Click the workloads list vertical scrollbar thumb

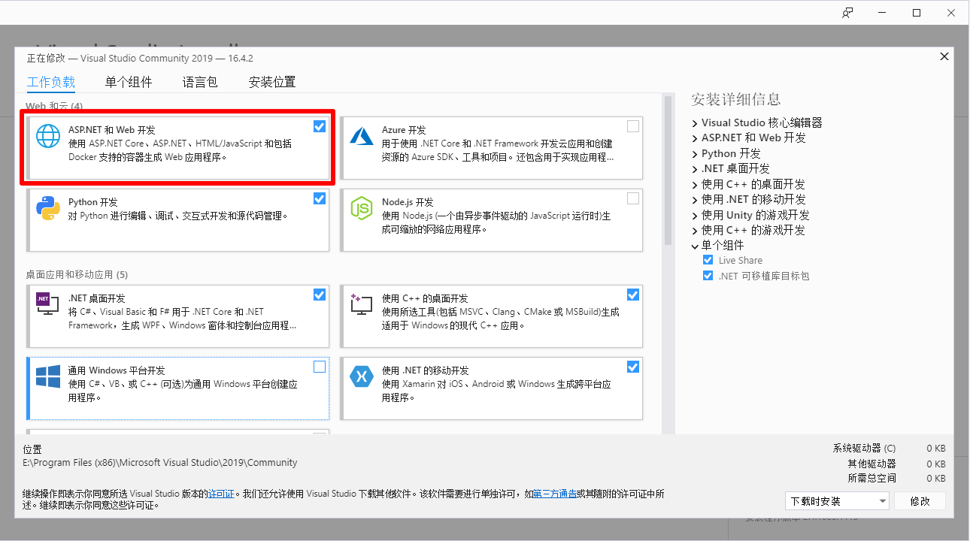tap(668, 170)
